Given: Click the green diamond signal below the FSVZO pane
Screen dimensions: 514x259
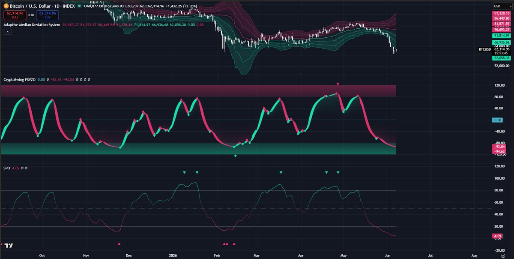Looking at the screenshot, I should (x=236, y=156).
